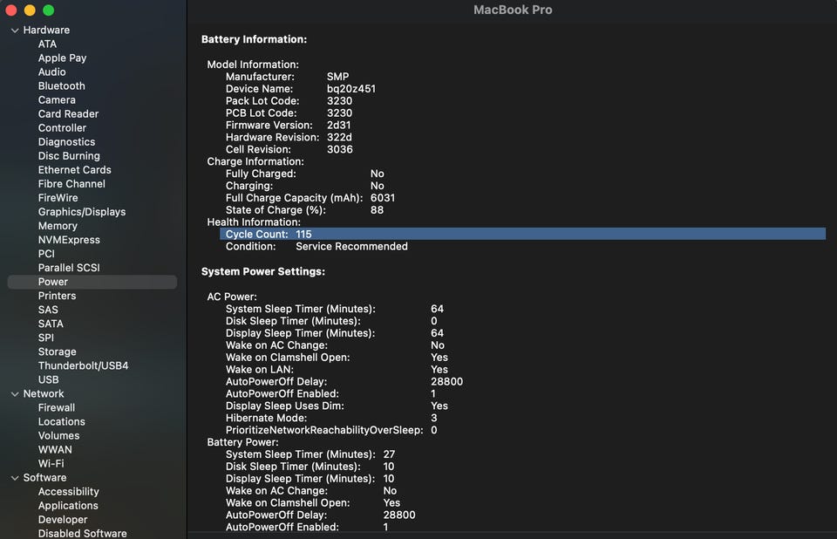
Task: Open the Storage sidebar item
Action: pos(57,351)
